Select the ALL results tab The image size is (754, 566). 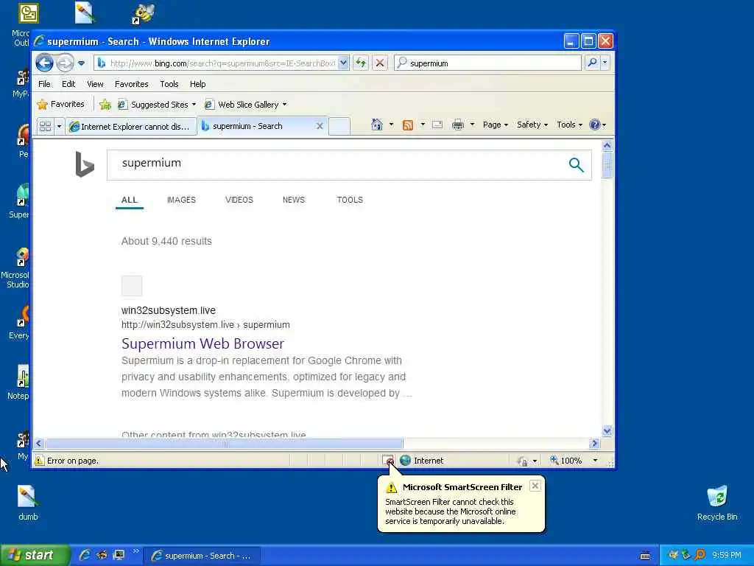pos(130,200)
